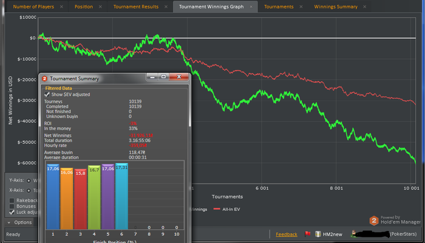Screen dimensions: 425x243
Task: Click the 8 001 x-axis tick label
Action: point(336,188)
